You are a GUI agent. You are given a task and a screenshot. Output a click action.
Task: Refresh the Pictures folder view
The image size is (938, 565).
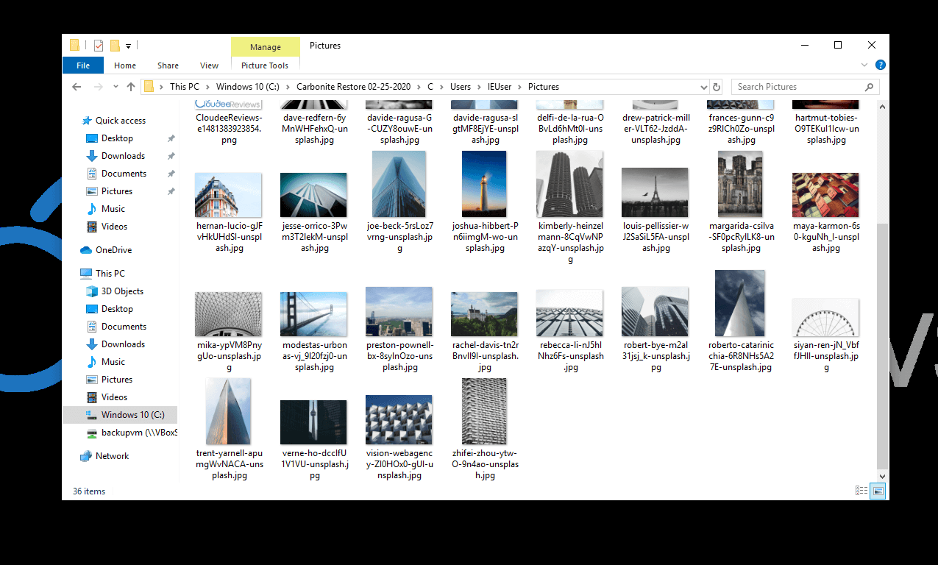[717, 87]
